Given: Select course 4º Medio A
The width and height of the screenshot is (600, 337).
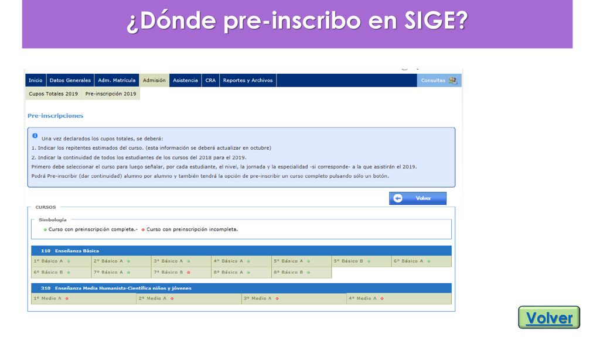Looking at the screenshot, I should 400,298.
